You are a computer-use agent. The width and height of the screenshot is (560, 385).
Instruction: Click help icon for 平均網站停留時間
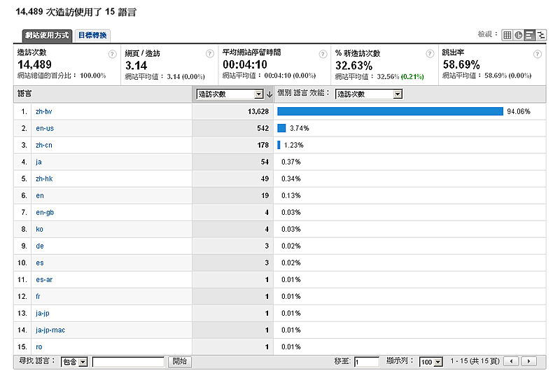click(x=321, y=54)
